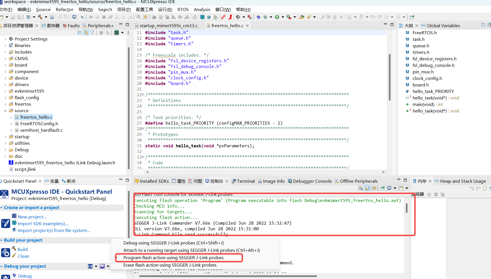Clear the console output with the clear icon

click(360, 188)
